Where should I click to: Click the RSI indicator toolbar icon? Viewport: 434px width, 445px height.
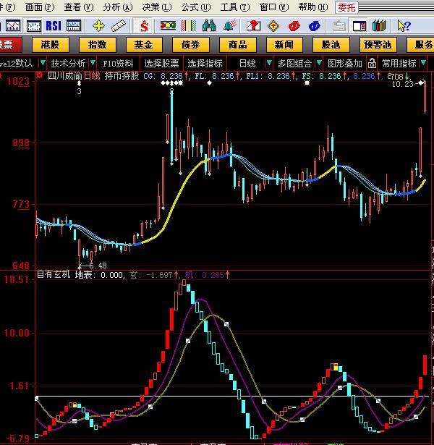54,26
